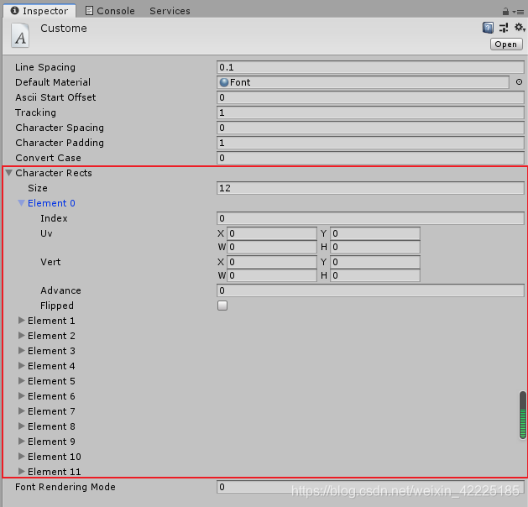The image size is (528, 507).
Task: Open the Services tab
Action: coord(170,11)
